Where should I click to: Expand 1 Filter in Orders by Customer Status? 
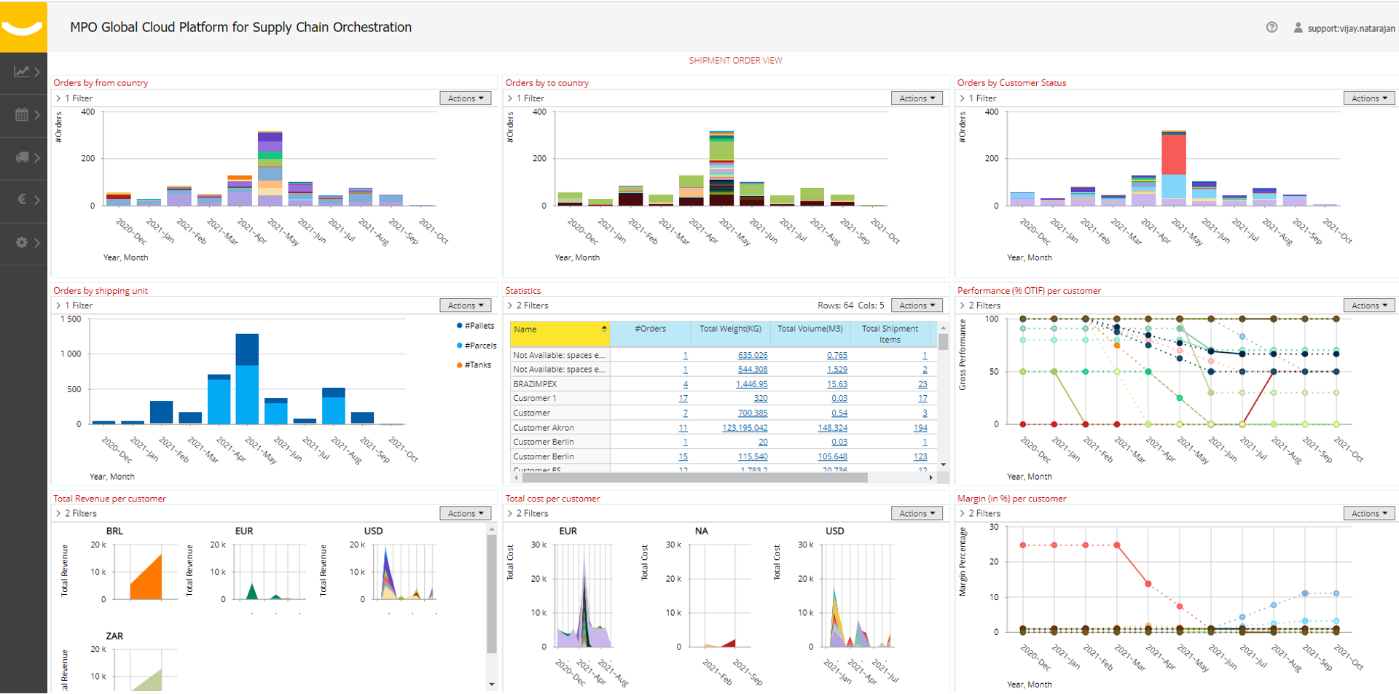coord(978,98)
